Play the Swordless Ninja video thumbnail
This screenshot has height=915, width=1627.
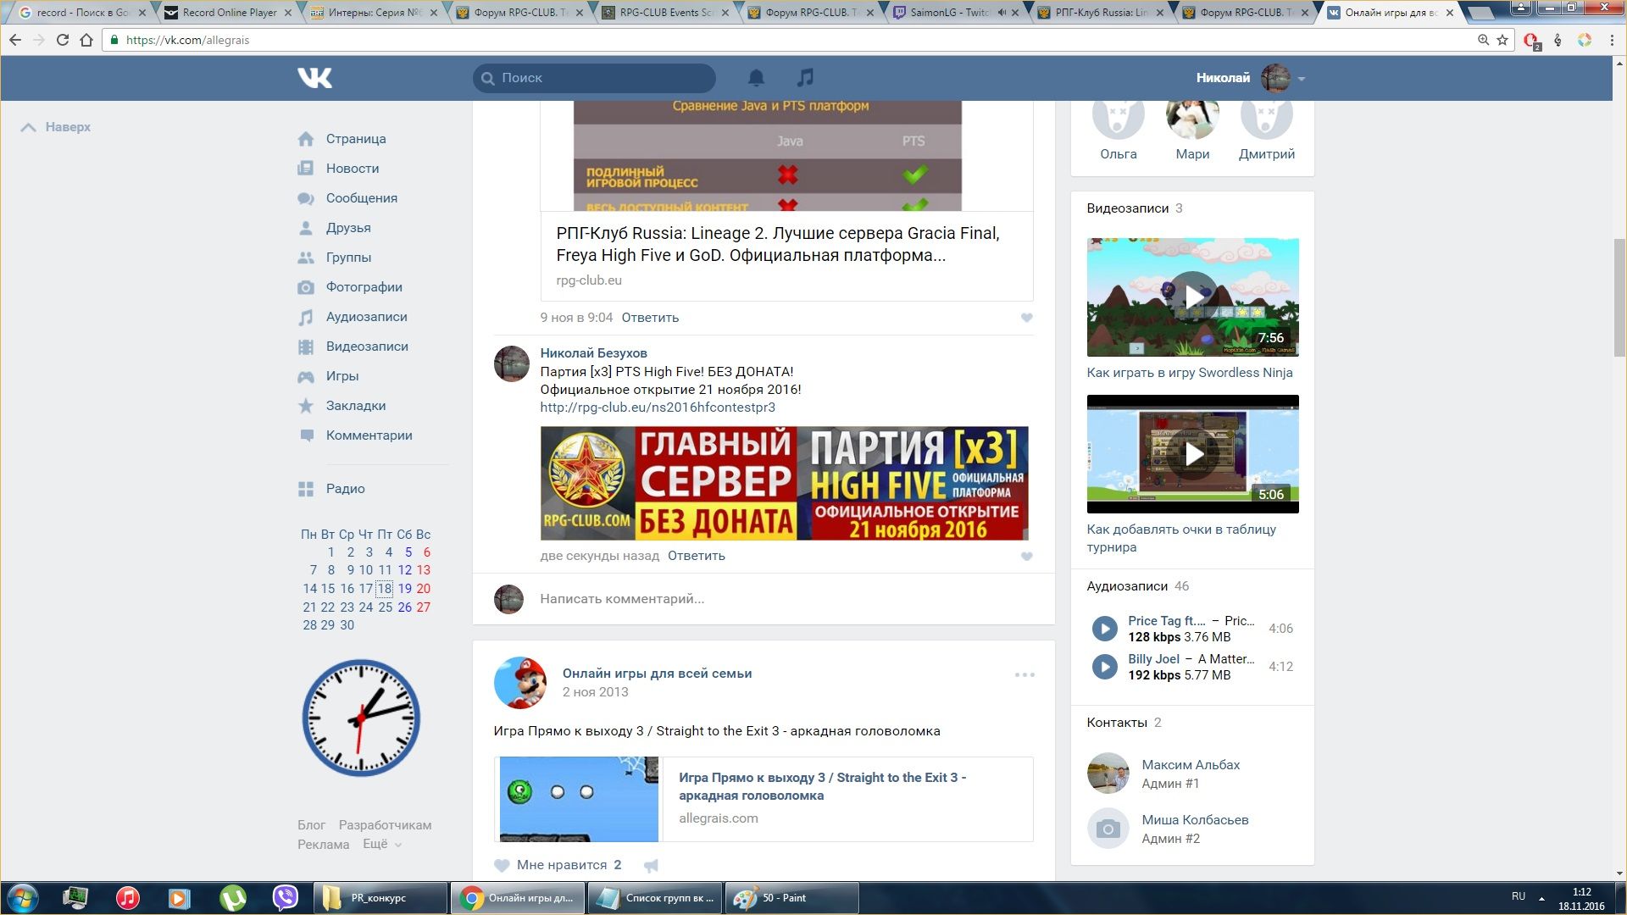[1192, 297]
